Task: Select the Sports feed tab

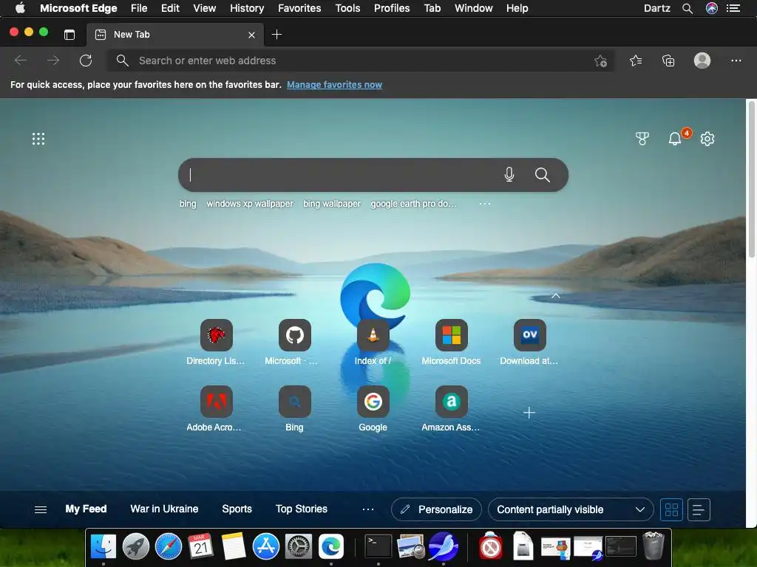Action: 237,509
